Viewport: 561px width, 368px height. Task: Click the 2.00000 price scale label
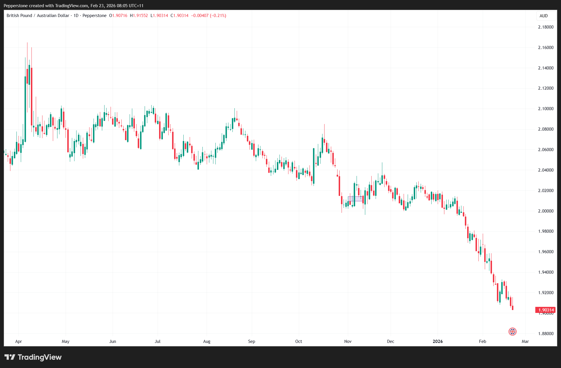click(x=546, y=211)
